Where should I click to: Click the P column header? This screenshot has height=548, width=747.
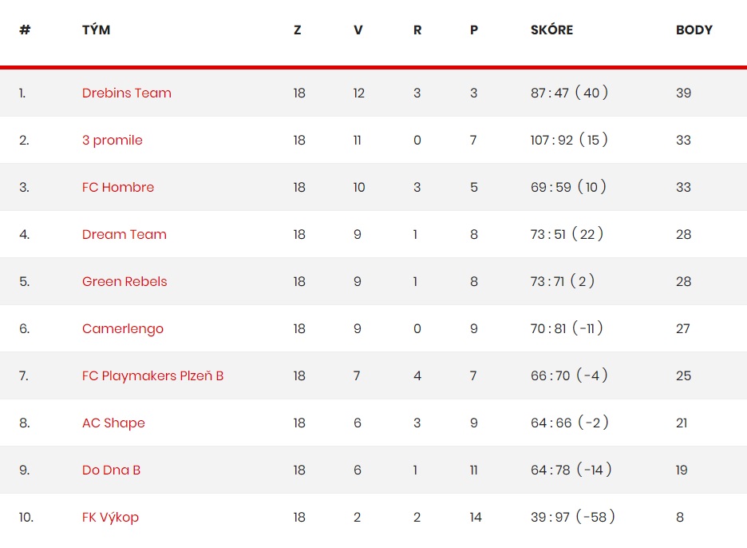(474, 30)
